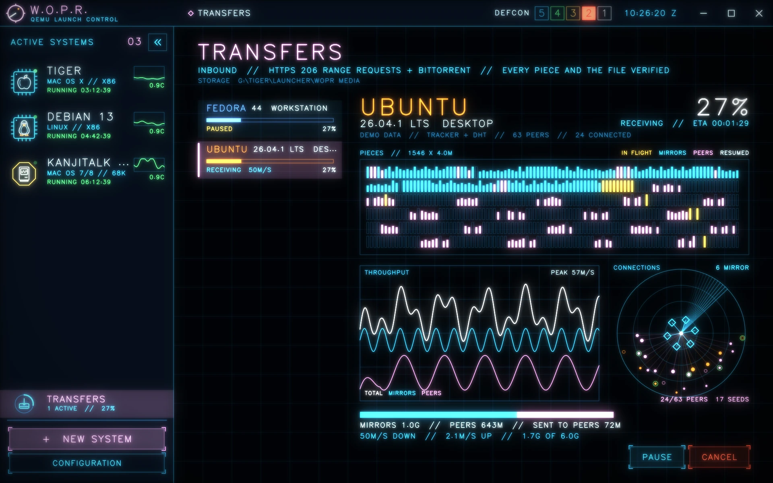Click the W.O.P.R. dial logo icon

pyautogui.click(x=16, y=13)
